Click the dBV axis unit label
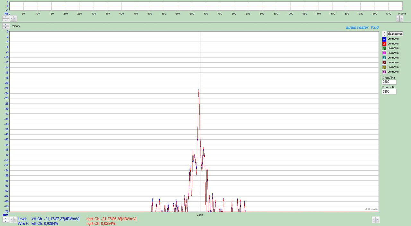The image size is (411, 226). (5, 215)
